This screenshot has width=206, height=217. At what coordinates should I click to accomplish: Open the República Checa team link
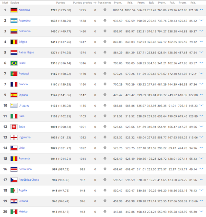(x=29, y=180)
